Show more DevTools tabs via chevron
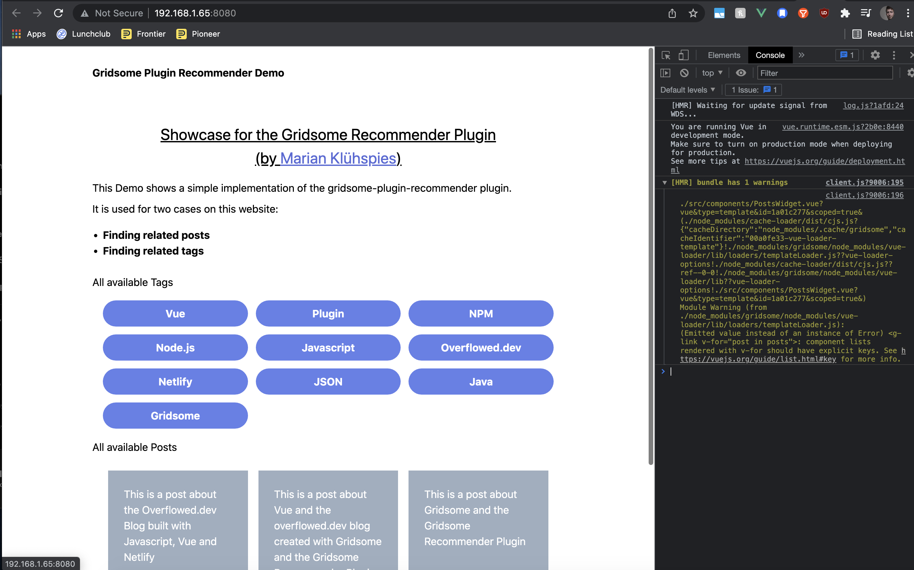This screenshot has width=914, height=570. tap(802, 55)
